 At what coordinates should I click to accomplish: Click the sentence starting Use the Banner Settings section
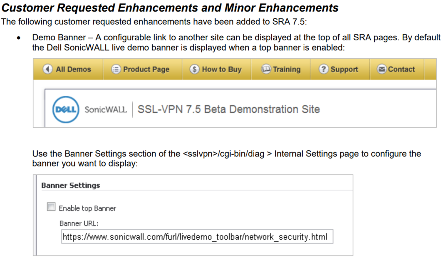pyautogui.click(x=226, y=159)
